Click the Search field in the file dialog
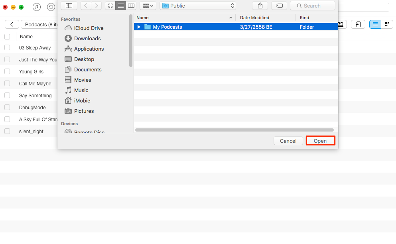Image resolution: width=396 pixels, height=244 pixels. click(x=313, y=6)
